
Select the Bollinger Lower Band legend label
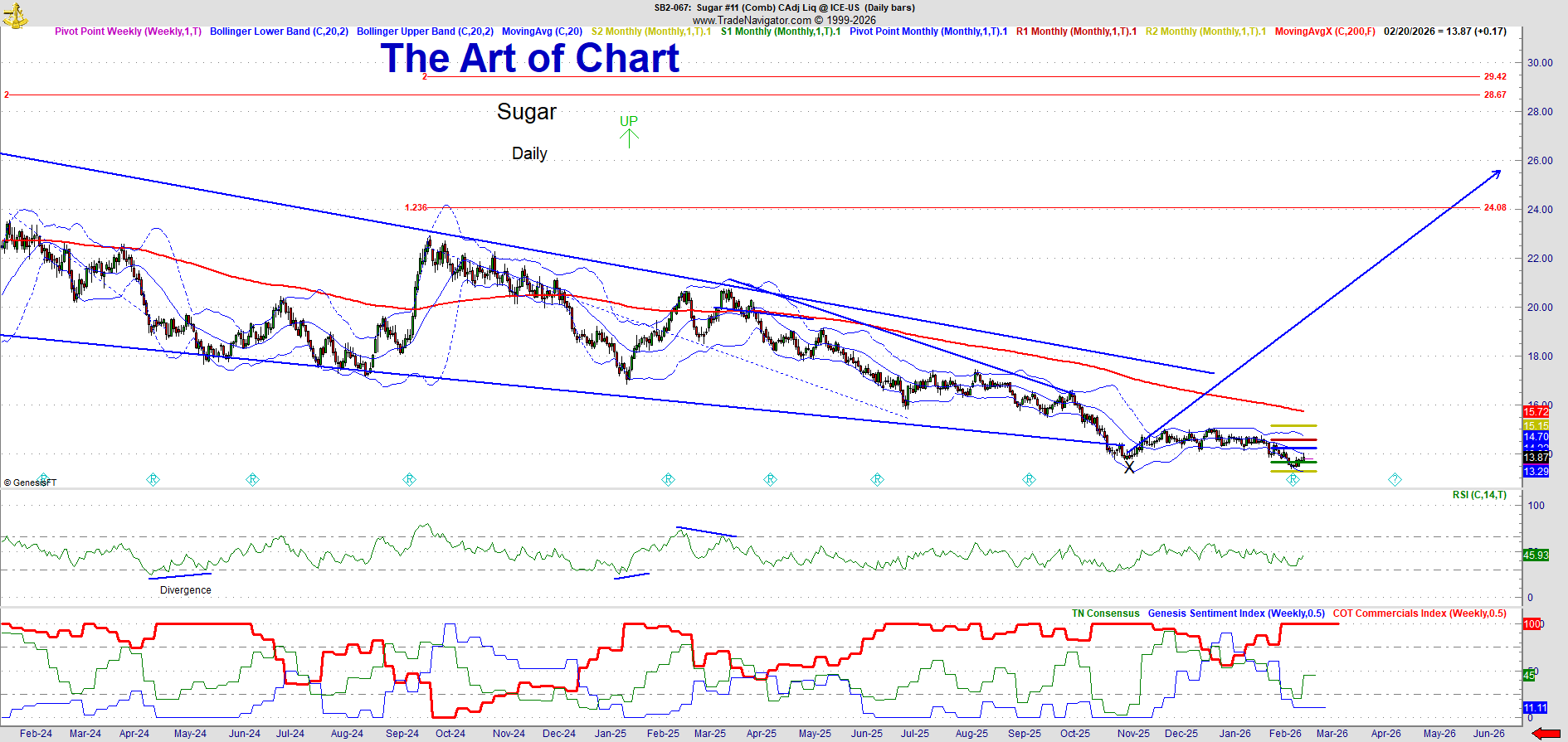[279, 32]
